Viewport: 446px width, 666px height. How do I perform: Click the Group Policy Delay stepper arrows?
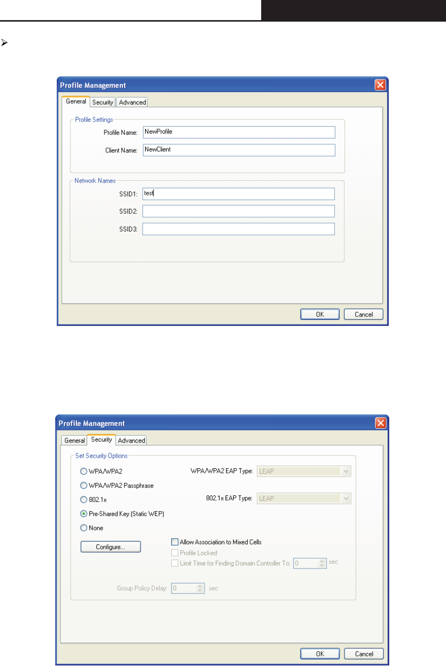coord(200,588)
